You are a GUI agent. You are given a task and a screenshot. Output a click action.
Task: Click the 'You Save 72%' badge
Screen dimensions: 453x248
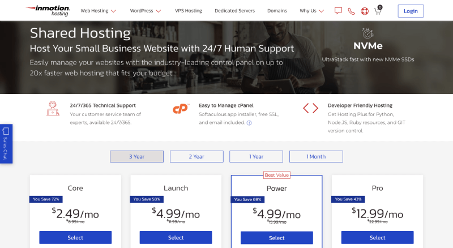click(46, 199)
